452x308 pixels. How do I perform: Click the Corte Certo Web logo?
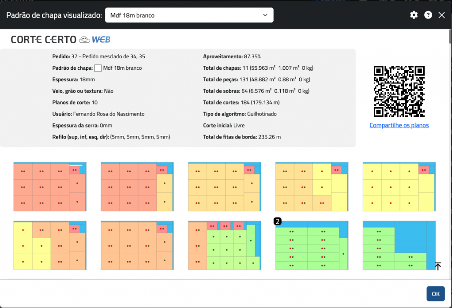(60, 40)
